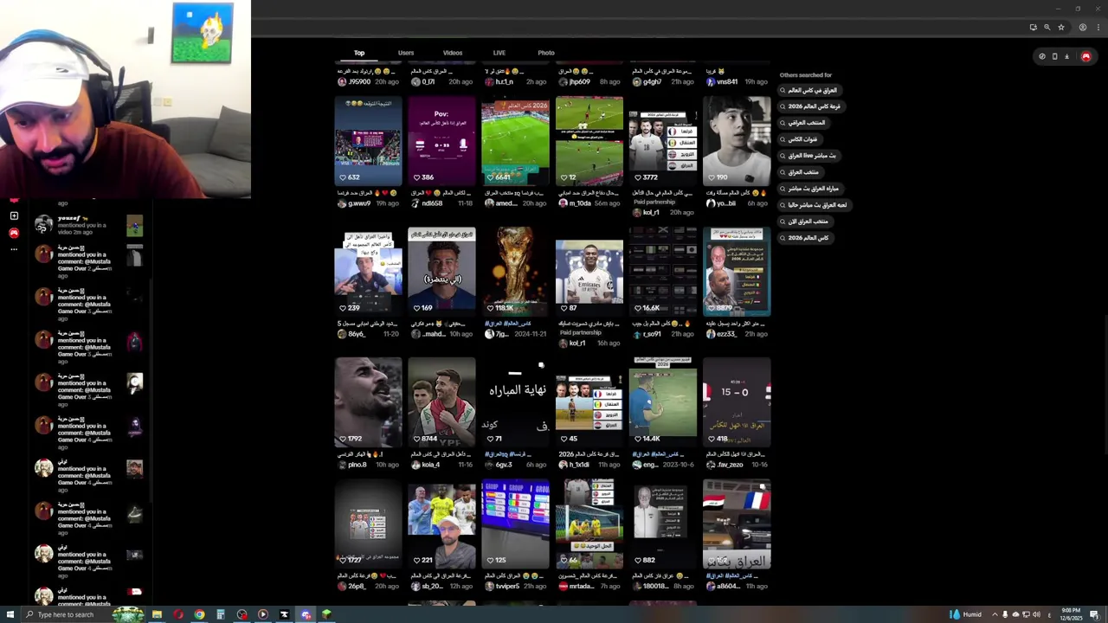Open username vns841

[x=728, y=81]
